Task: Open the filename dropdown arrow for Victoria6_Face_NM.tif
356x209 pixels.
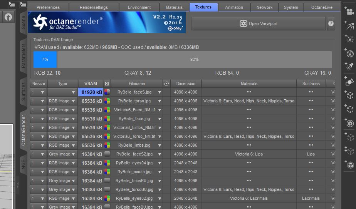Action: (x=160, y=110)
